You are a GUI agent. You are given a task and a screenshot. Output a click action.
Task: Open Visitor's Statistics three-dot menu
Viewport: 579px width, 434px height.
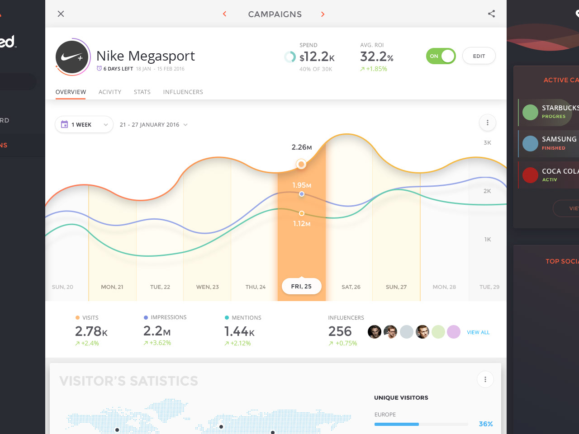tap(485, 379)
